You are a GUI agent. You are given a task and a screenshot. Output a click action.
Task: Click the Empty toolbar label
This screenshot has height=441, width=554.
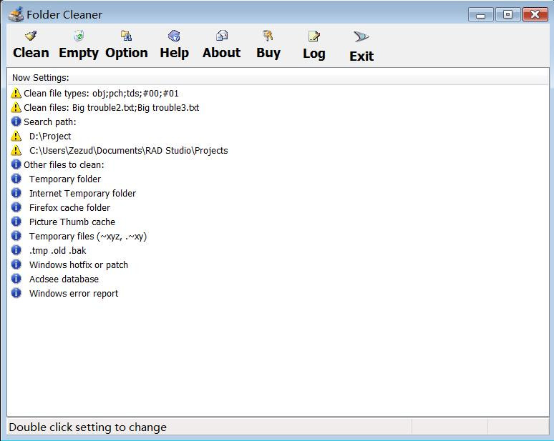(x=79, y=54)
